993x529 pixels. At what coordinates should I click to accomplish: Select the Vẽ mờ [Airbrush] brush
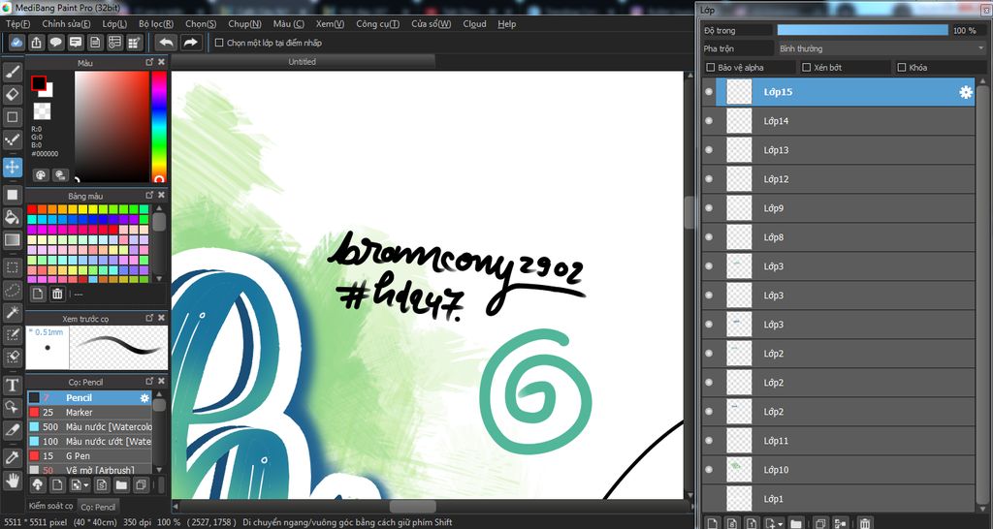coord(89,470)
